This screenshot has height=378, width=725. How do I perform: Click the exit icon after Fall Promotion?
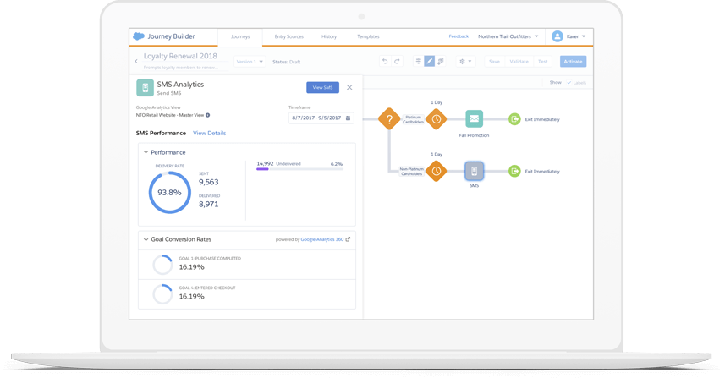click(514, 119)
